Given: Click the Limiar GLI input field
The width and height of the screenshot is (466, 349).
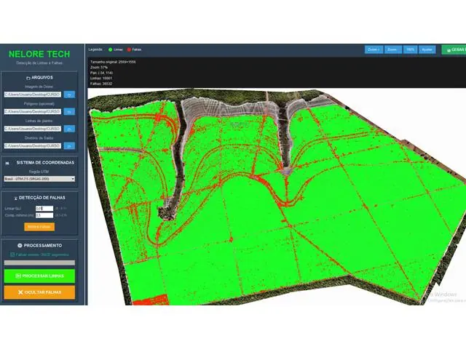Looking at the screenshot, I should tap(44, 209).
